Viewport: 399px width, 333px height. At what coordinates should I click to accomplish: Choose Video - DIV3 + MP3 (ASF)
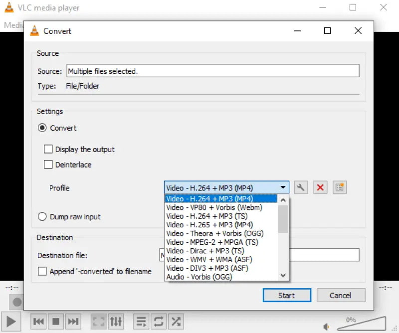coord(221,268)
